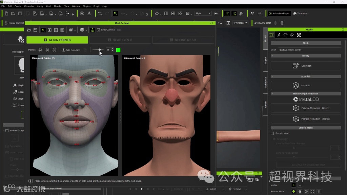Open the spring/scale tab icon in Modify
Image resolution: width=347 pixels, height=195 pixels.
(x=285, y=35)
